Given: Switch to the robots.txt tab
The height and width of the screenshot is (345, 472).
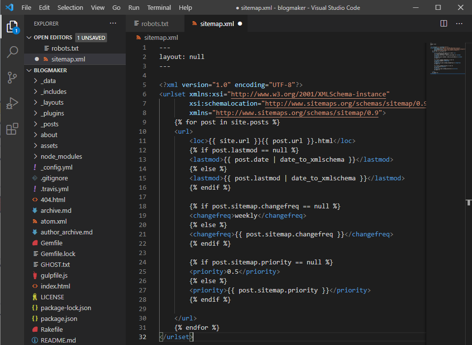Looking at the screenshot, I should pos(155,24).
